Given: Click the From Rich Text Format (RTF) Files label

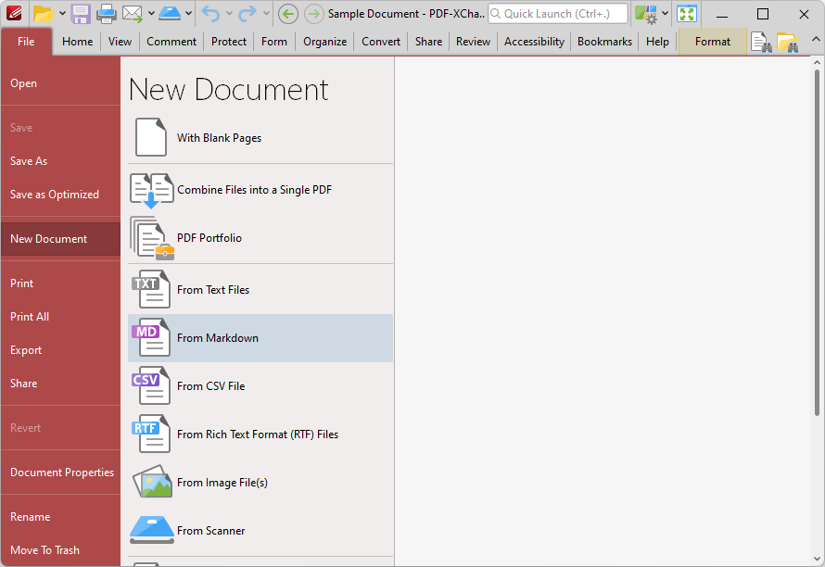Looking at the screenshot, I should click(258, 435).
